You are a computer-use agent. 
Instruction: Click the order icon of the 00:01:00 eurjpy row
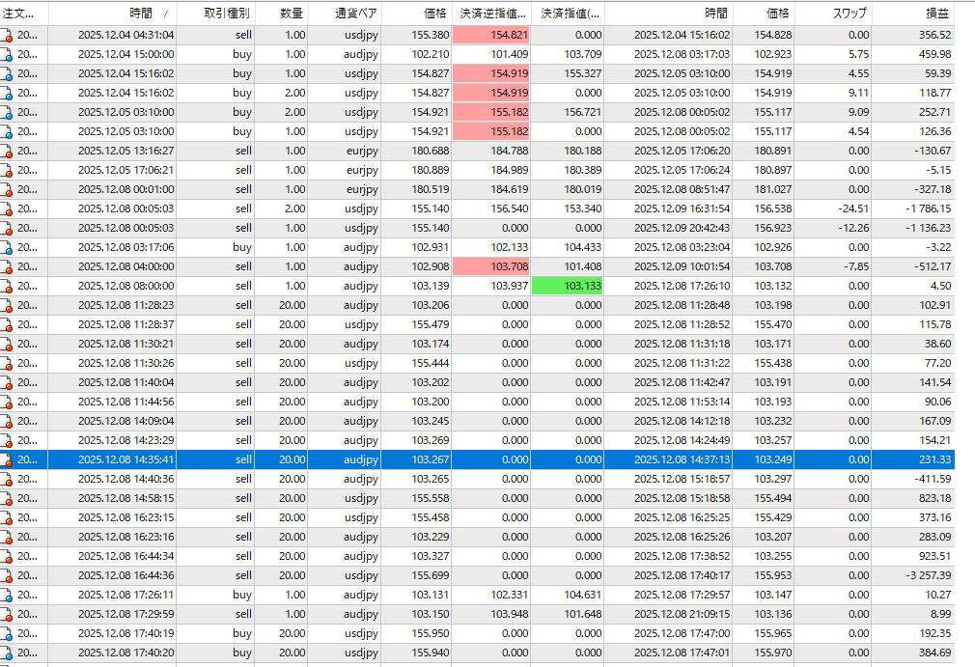7,189
